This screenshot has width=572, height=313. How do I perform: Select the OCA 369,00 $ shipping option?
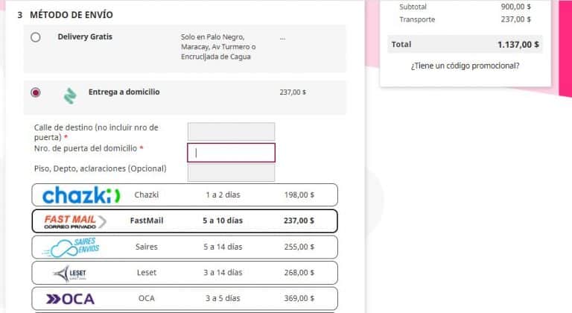(185, 298)
